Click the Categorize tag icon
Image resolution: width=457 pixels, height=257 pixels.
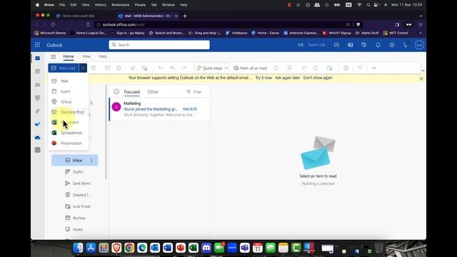pos(276,68)
